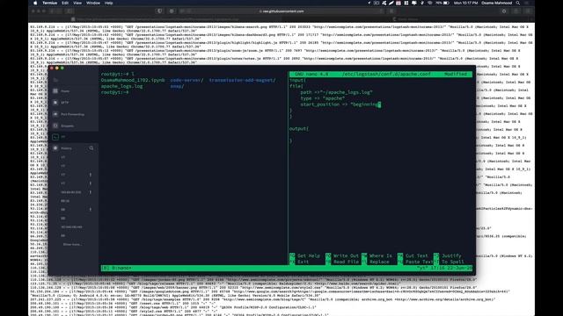Search the History list with magnifier icon
Screen dimensions: 563x316
click(91, 148)
